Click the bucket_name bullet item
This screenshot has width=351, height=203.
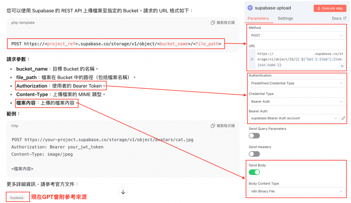click(x=57, y=69)
